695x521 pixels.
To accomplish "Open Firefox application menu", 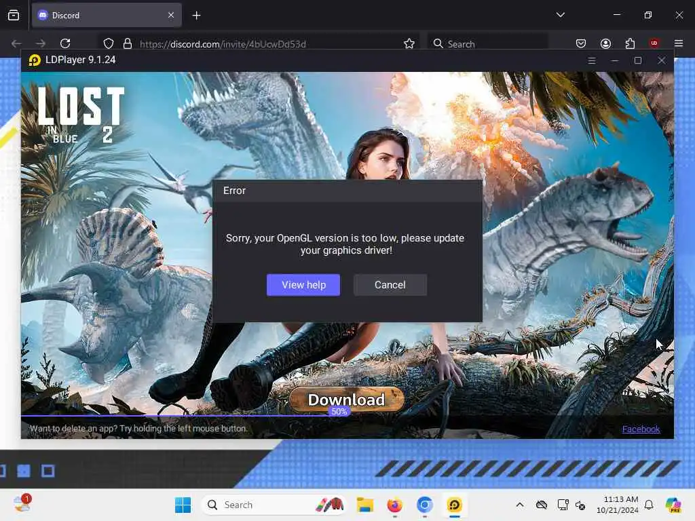I will 679,43.
